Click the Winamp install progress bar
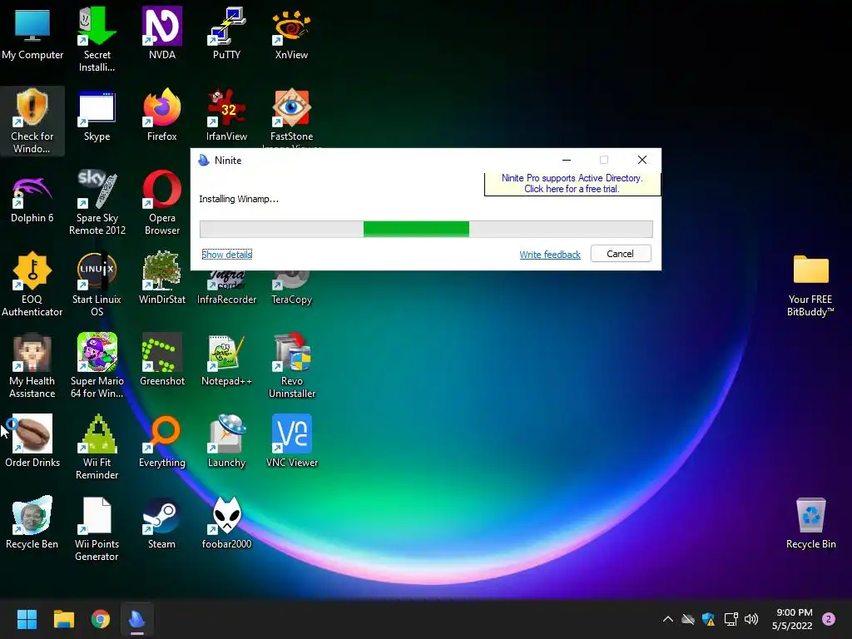Screen dimensions: 852x639 pyautogui.click(x=426, y=229)
